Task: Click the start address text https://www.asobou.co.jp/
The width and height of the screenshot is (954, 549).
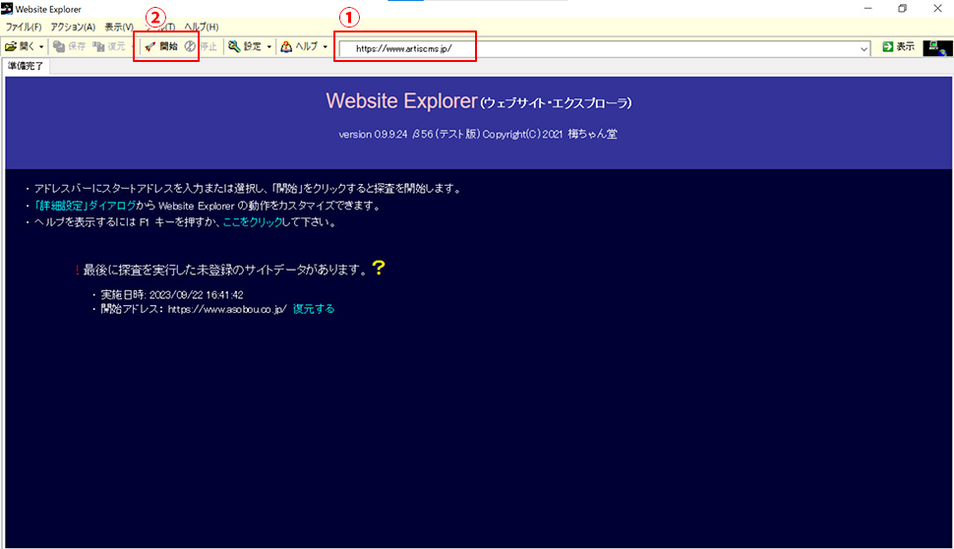Action: (x=227, y=309)
